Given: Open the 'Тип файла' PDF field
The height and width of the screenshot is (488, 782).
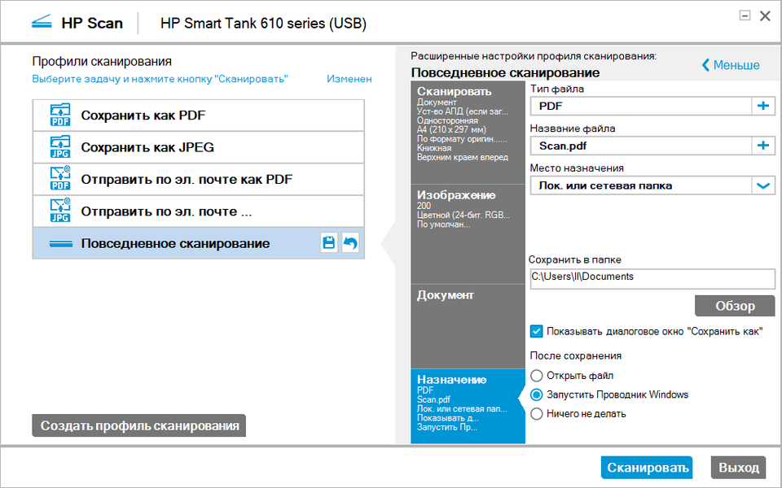Looking at the screenshot, I should [640, 106].
